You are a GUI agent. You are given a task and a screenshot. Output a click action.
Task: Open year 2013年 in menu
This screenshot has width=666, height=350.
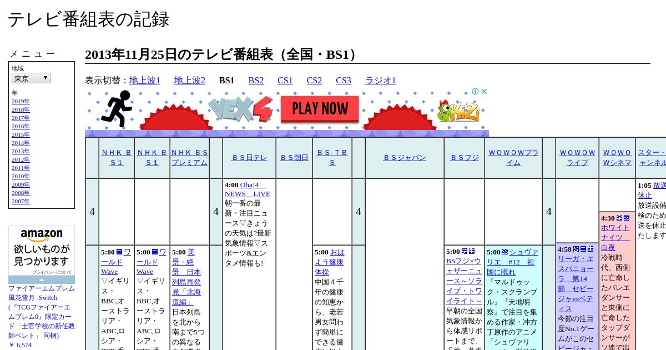[x=21, y=151]
